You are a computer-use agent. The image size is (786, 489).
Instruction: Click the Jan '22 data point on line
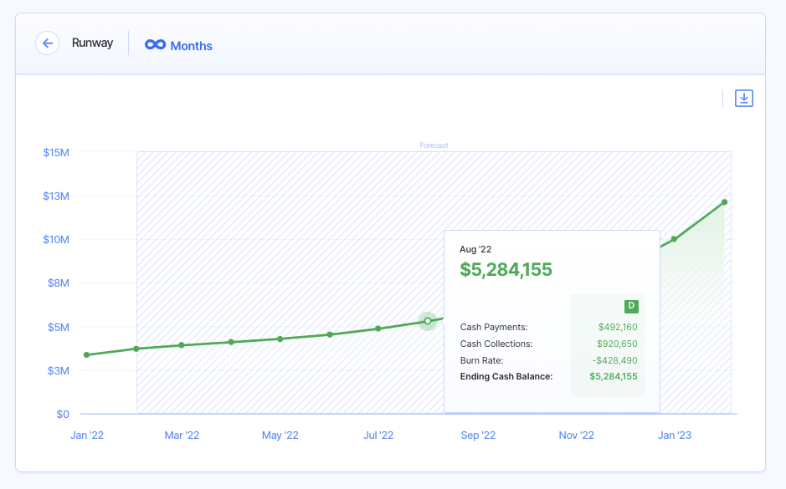click(87, 355)
